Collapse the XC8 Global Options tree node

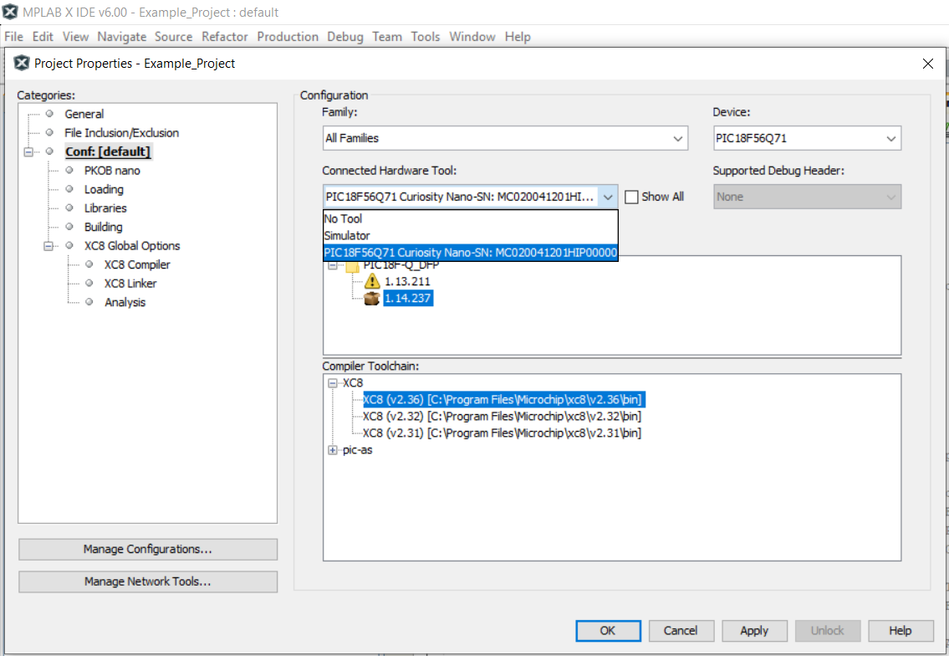pyautogui.click(x=49, y=246)
